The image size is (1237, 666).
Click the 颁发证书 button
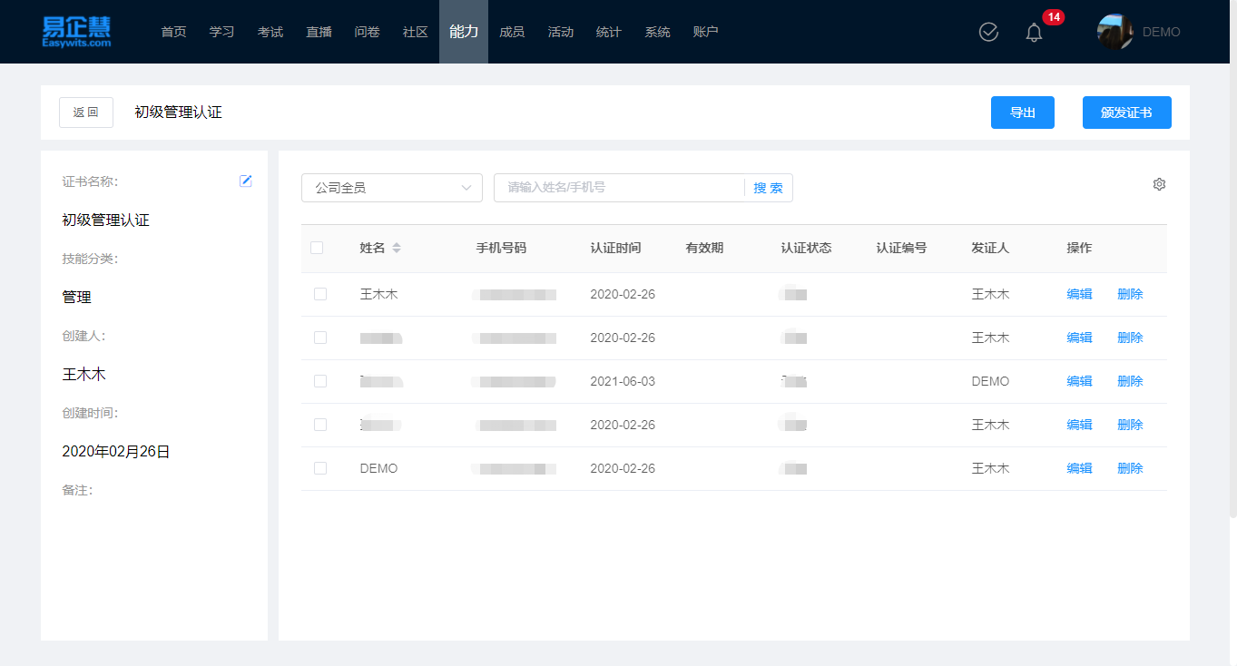(1127, 113)
